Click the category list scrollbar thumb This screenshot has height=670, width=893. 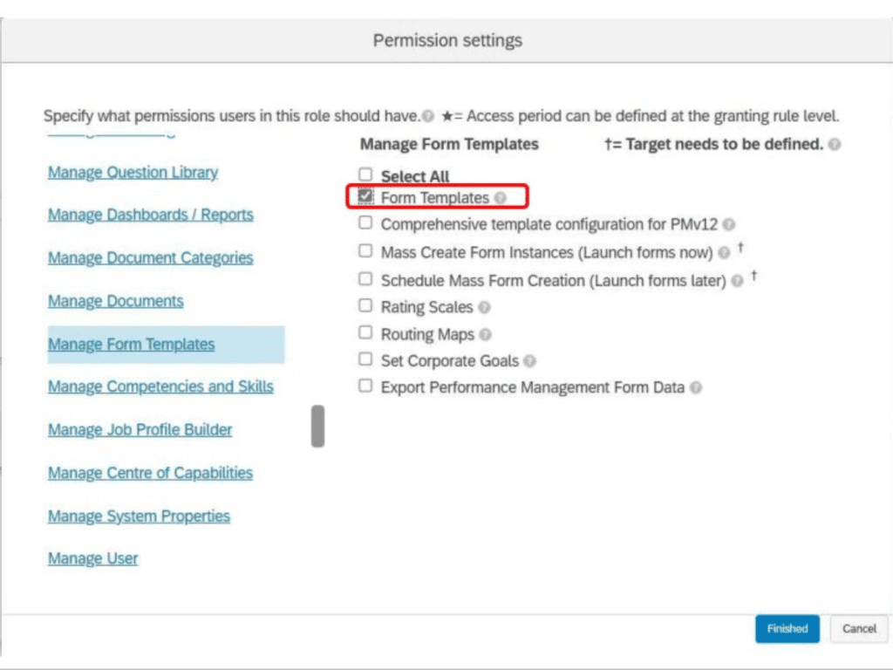[x=317, y=426]
